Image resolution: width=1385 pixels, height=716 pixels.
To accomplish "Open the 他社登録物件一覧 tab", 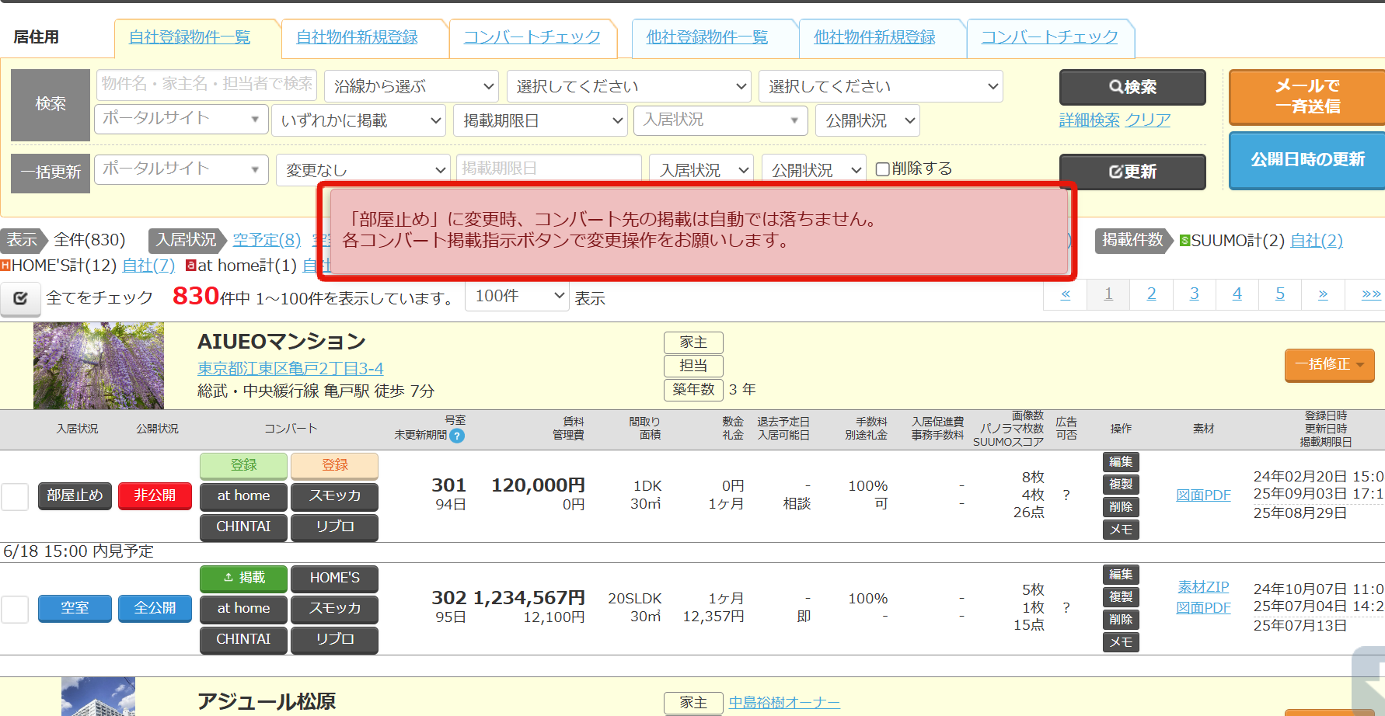I will (x=707, y=37).
